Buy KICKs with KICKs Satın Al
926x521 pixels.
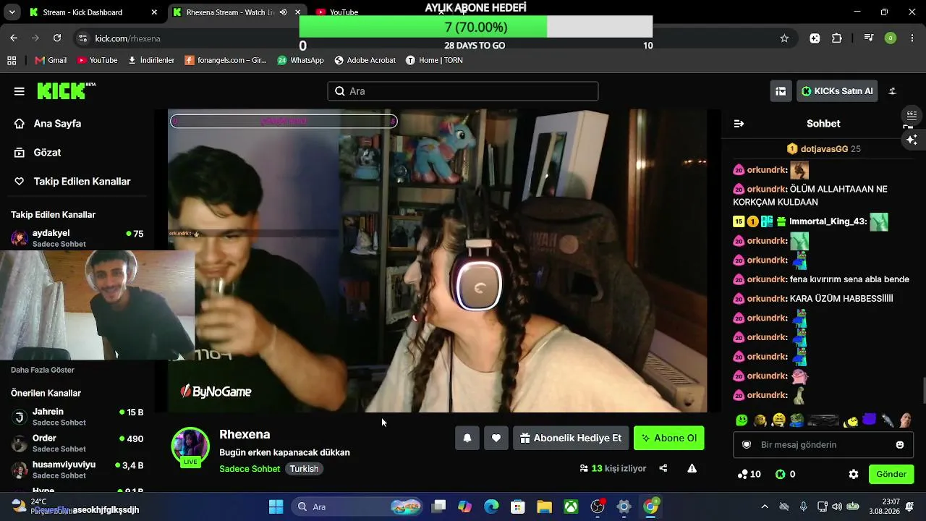[837, 91]
